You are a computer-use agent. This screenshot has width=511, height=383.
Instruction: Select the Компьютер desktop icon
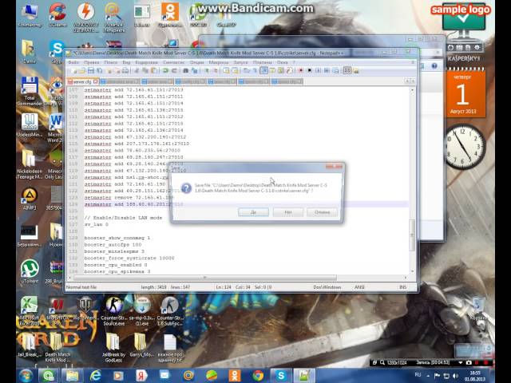(x=30, y=15)
